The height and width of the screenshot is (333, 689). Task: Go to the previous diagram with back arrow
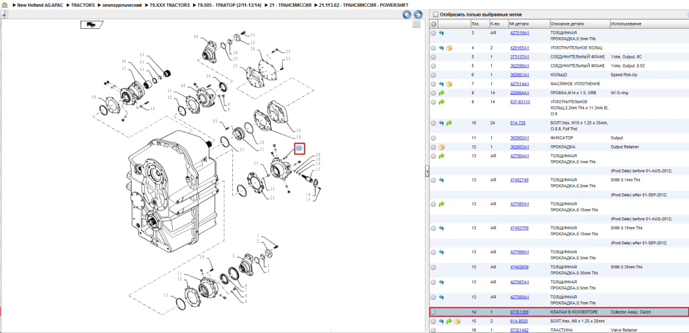[407, 14]
